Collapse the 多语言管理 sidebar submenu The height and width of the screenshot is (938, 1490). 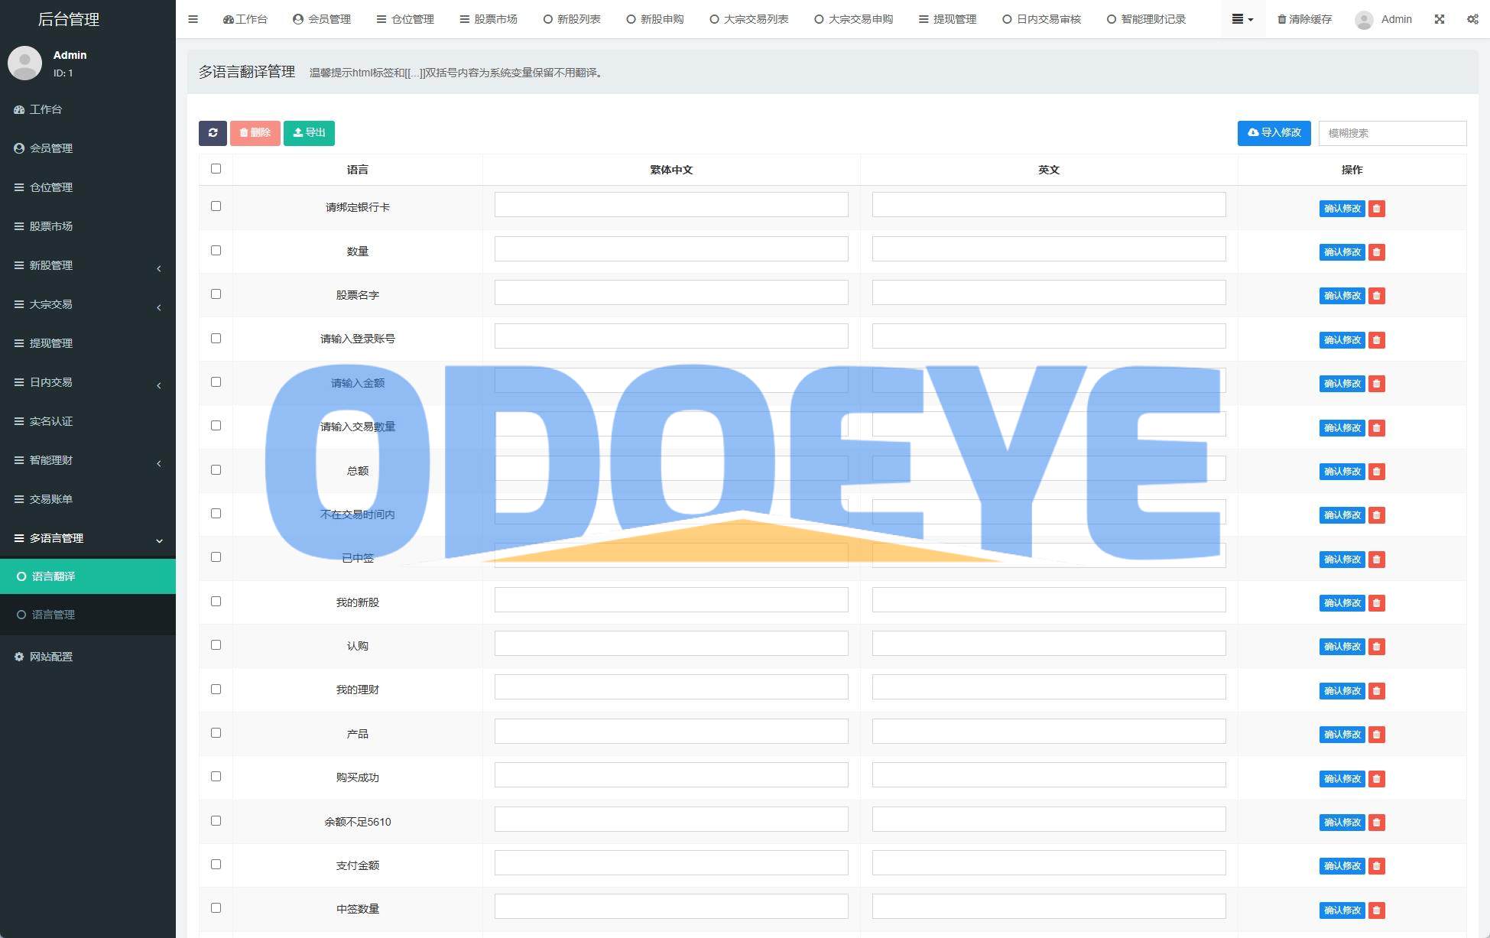click(88, 538)
